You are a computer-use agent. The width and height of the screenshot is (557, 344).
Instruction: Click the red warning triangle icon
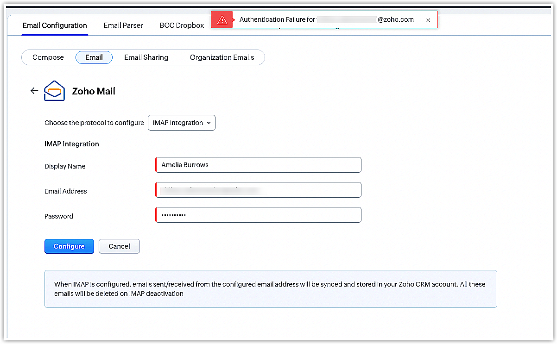coord(222,20)
